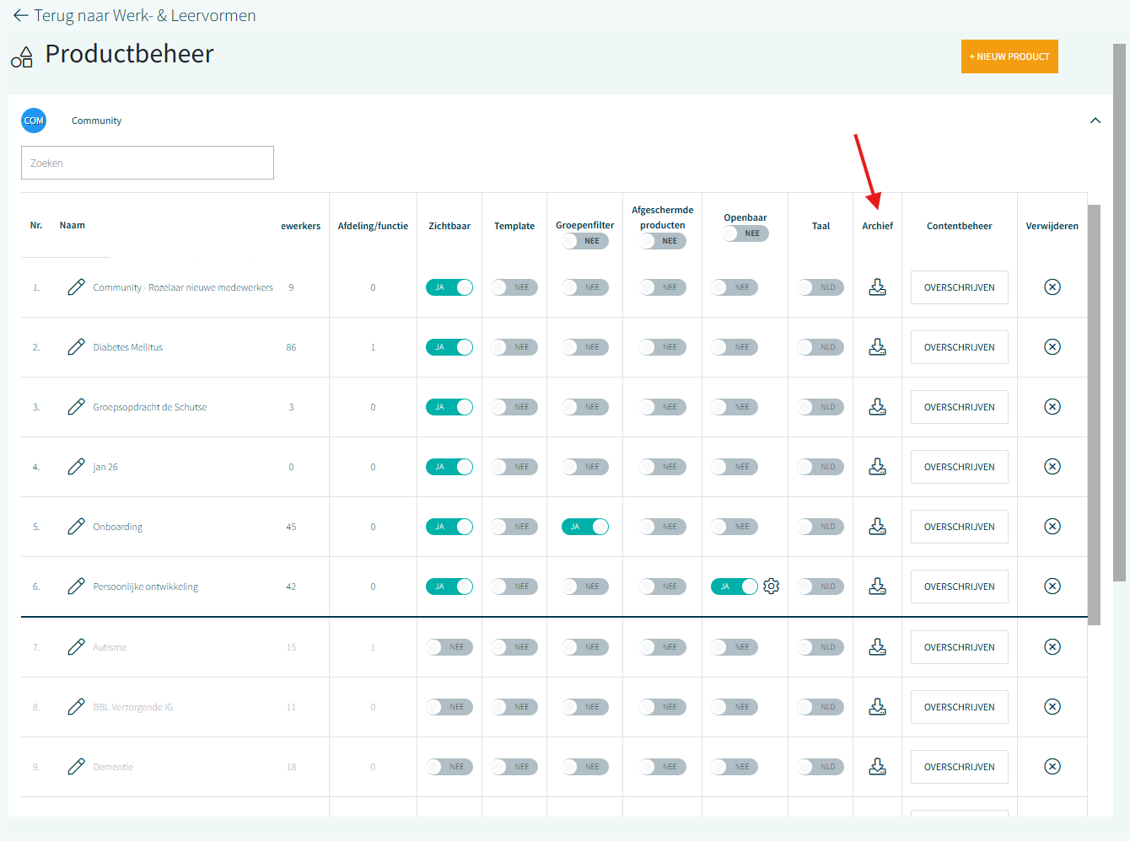
Task: Switch the Taal toggle for jan 26
Action: pos(820,467)
